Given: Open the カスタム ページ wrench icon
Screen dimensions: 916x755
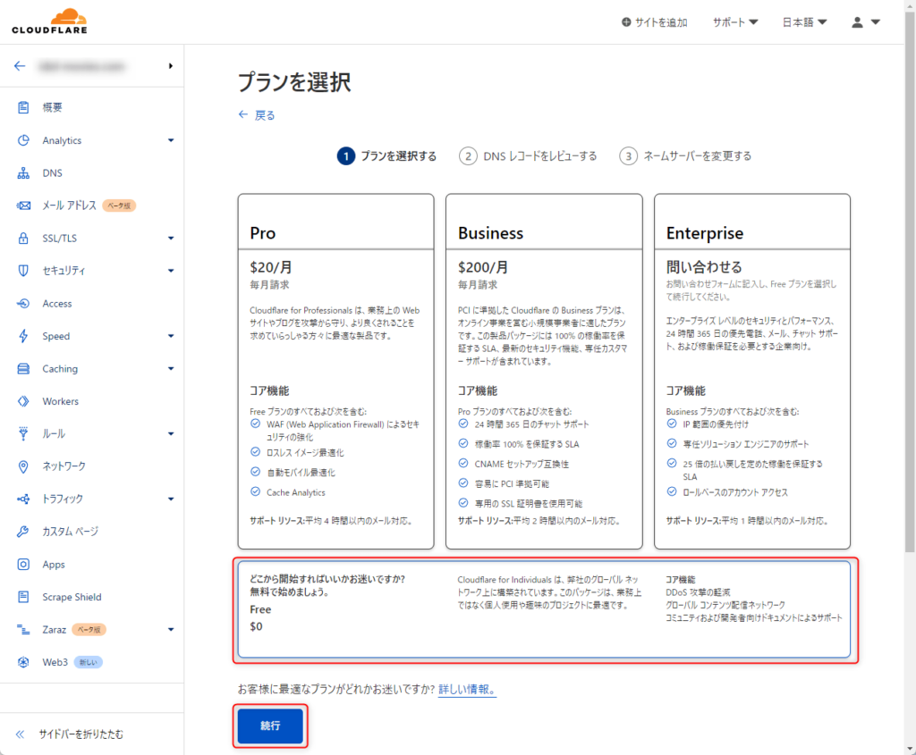Looking at the screenshot, I should (23, 532).
